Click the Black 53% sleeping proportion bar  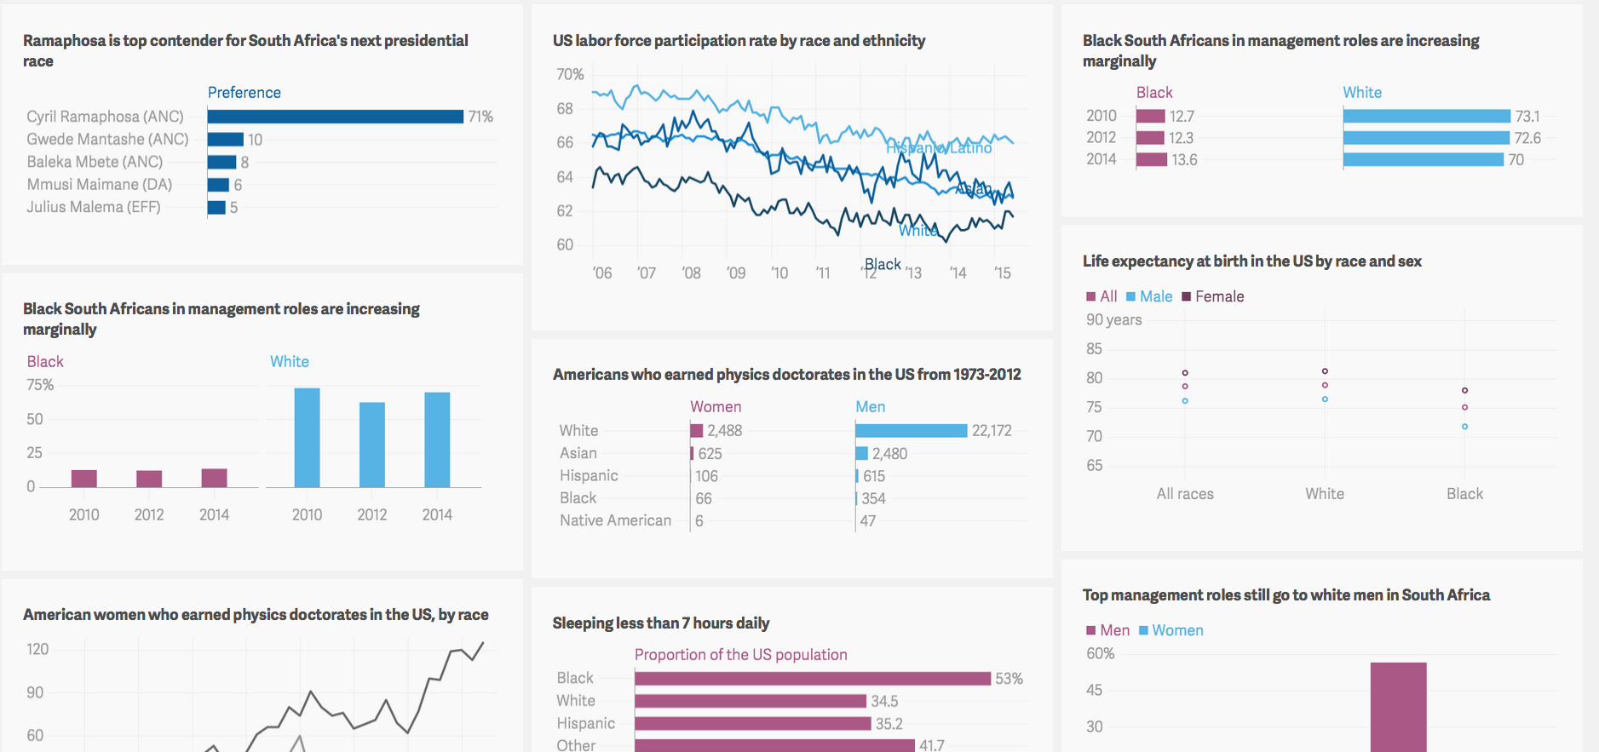(812, 679)
